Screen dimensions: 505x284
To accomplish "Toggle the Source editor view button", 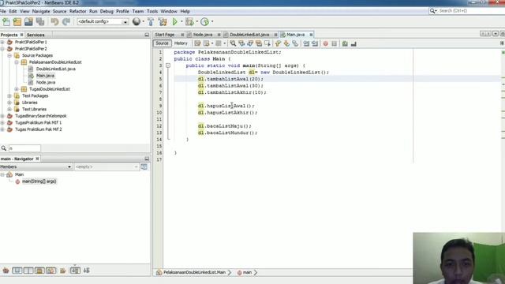I will (x=162, y=43).
